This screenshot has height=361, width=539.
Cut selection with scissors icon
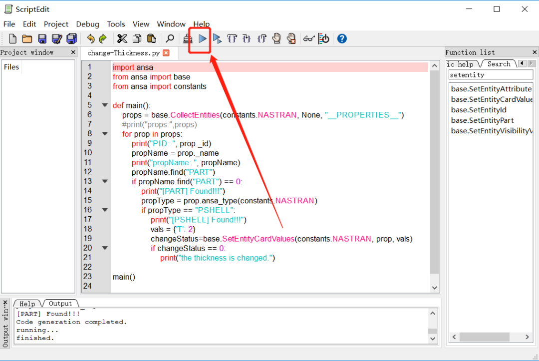click(x=122, y=38)
